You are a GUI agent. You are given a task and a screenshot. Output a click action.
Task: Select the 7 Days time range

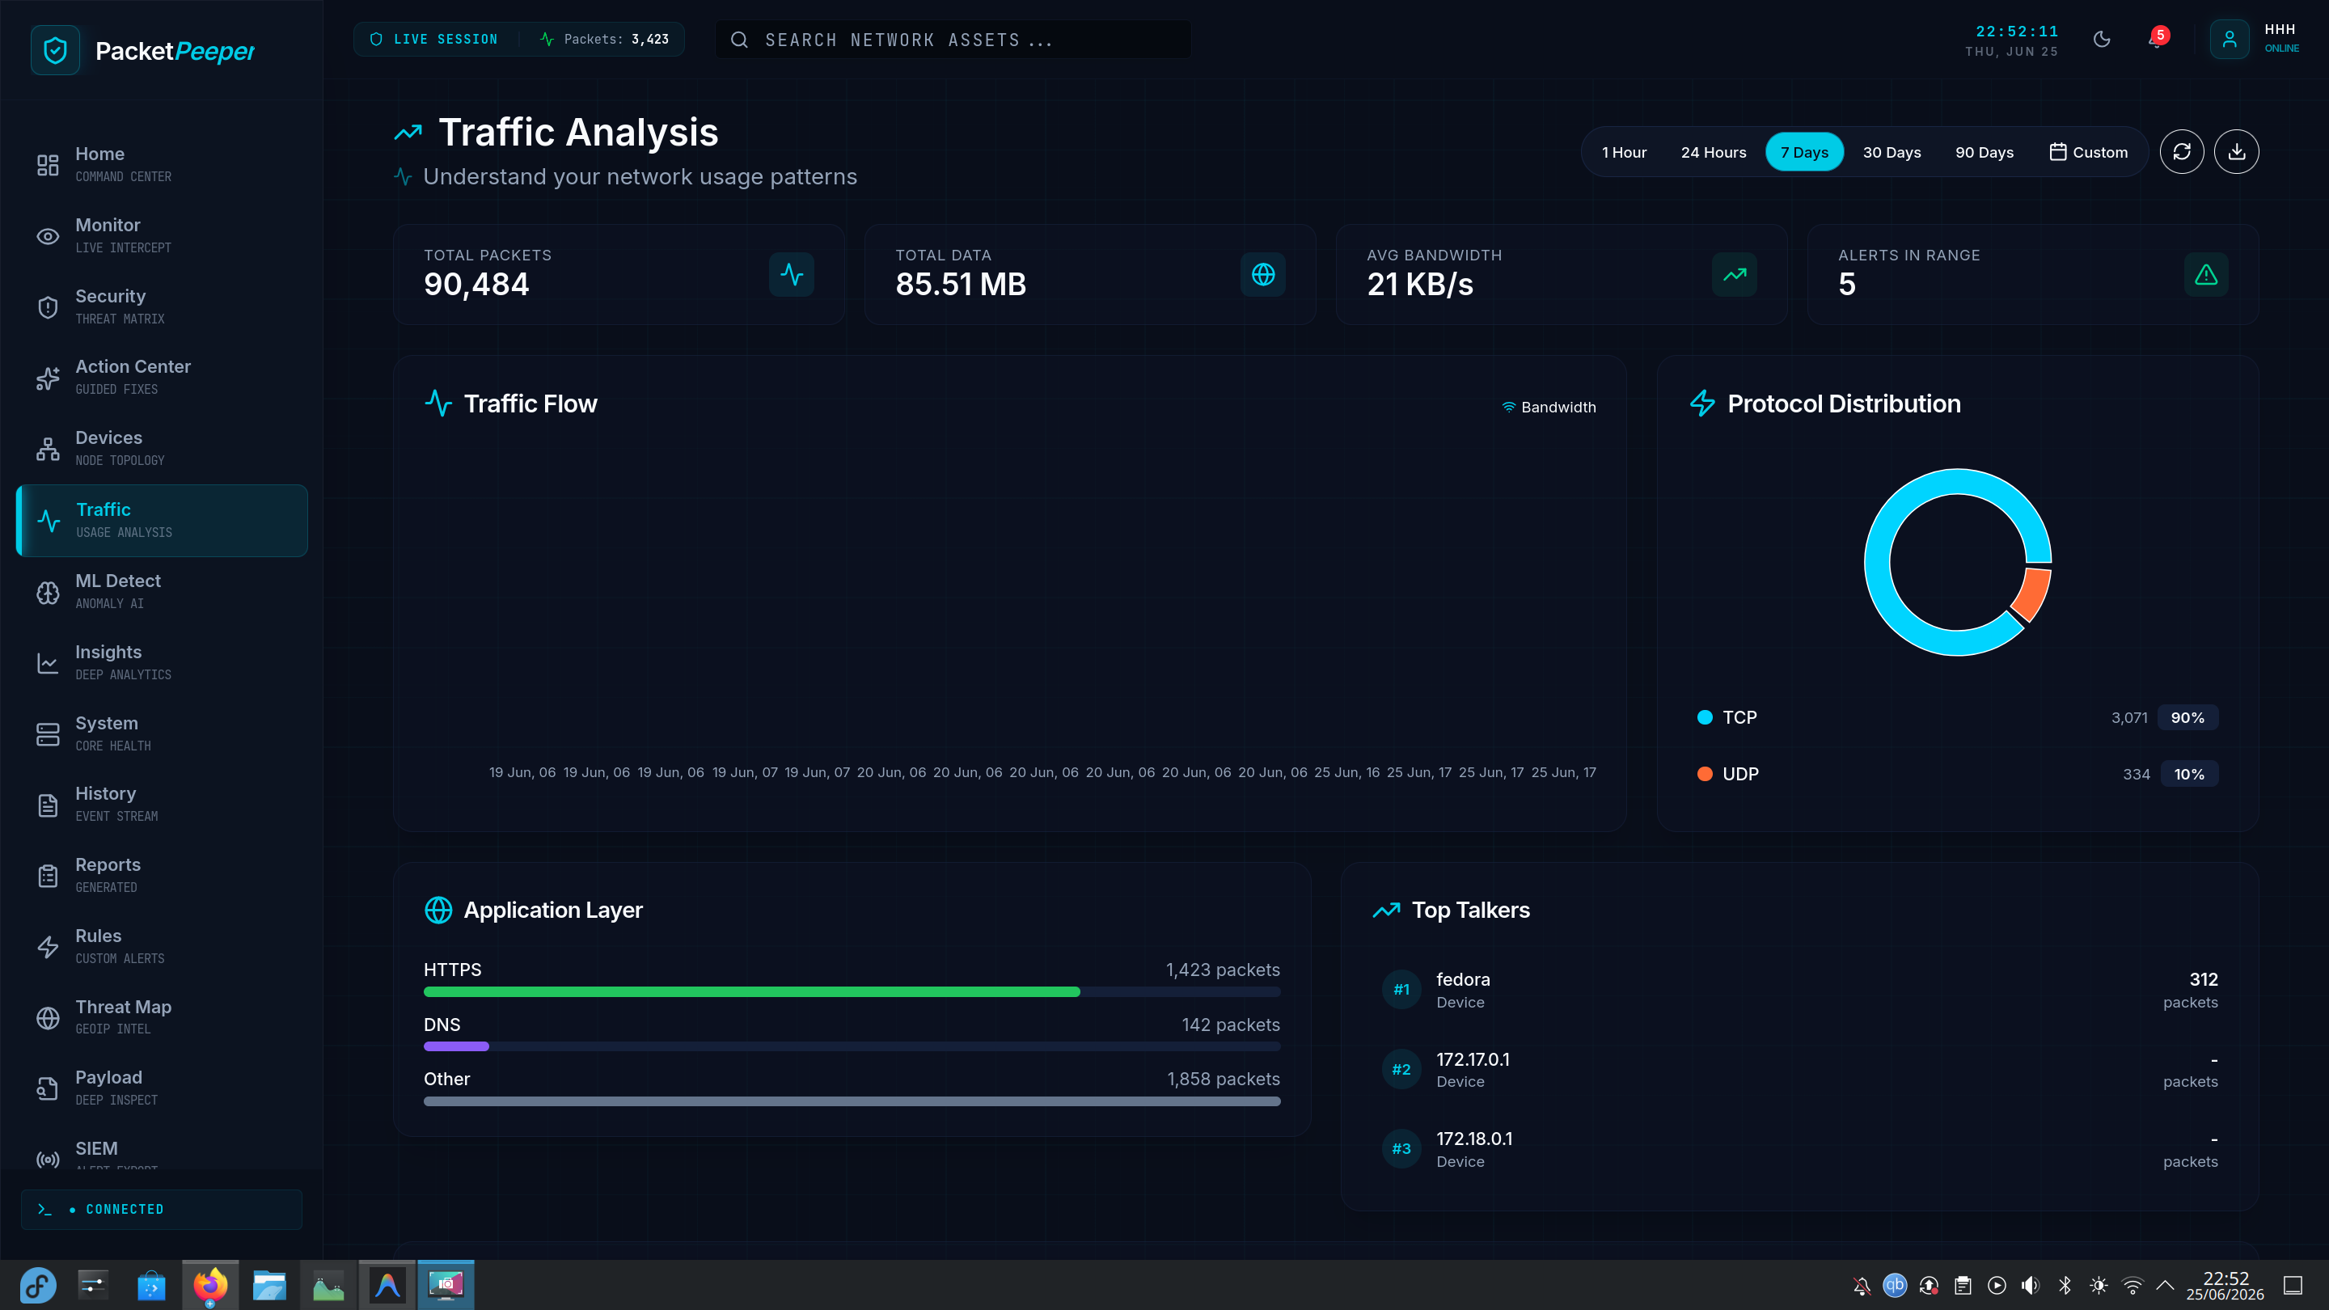pyautogui.click(x=1805, y=152)
